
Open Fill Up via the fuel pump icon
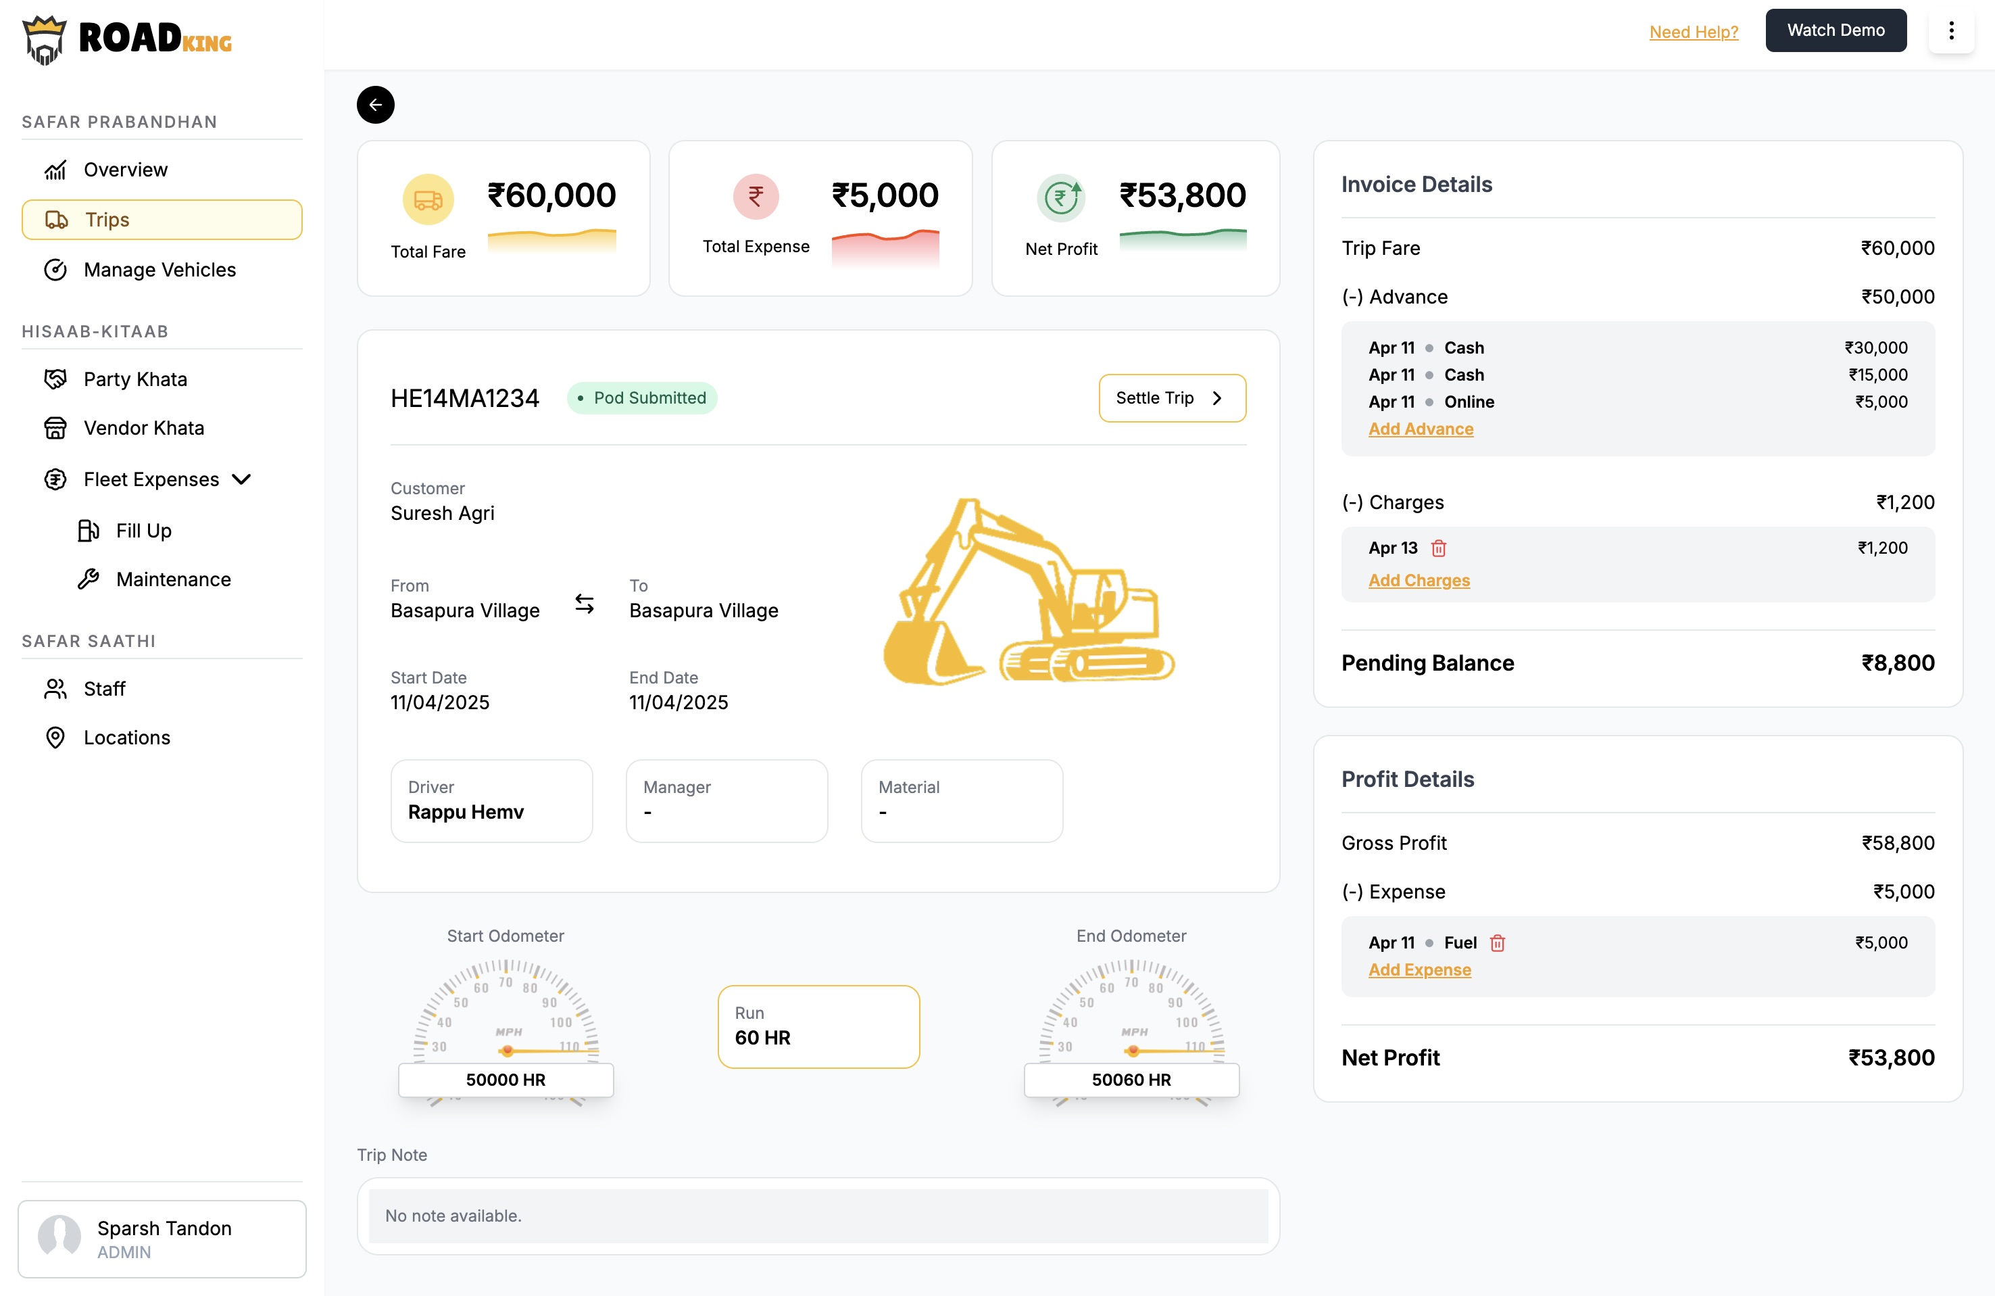89,530
